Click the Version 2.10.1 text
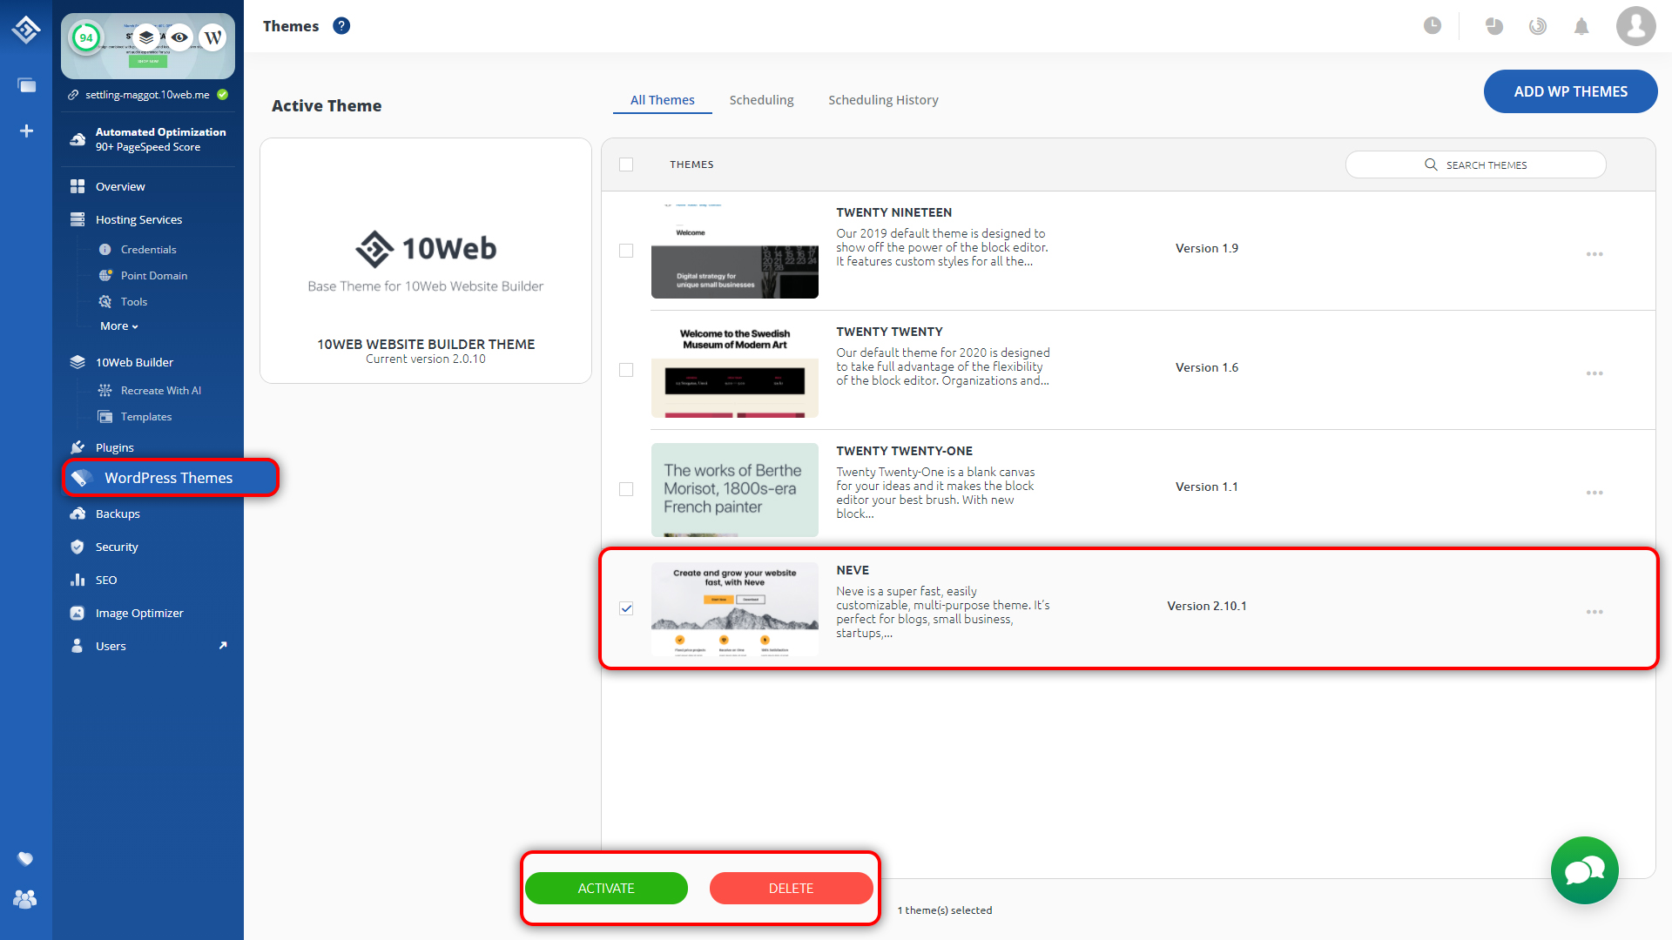 [x=1206, y=606]
